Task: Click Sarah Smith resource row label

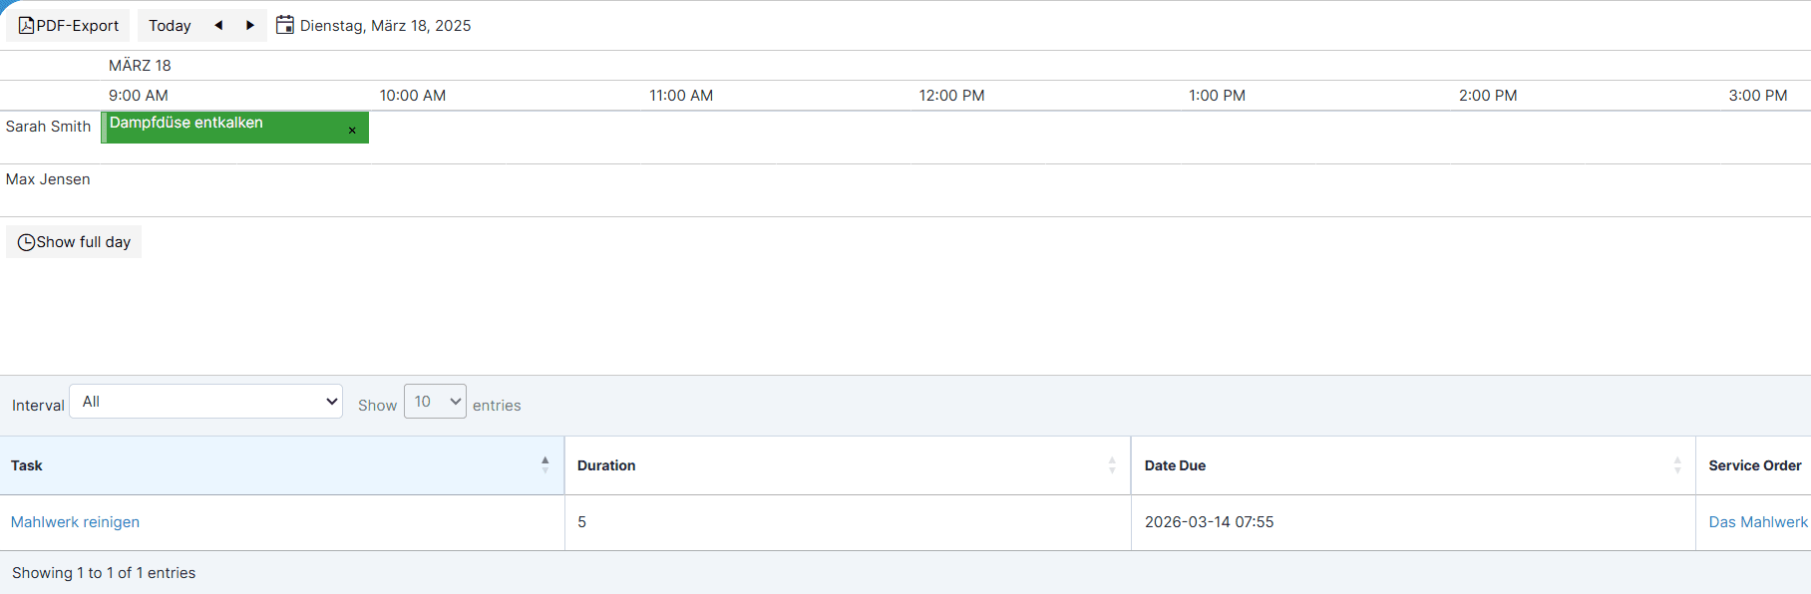Action: coord(48,127)
